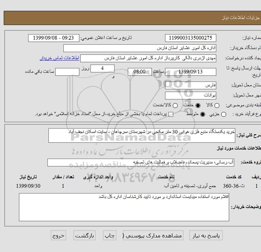This screenshot has height=252, width=261.
Task: Click service code 'ت-36-360' cell
Action: (234, 186)
